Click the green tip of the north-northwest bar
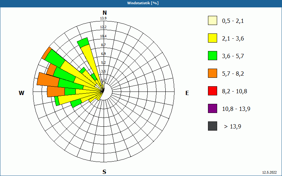Viewport: 282px width, 176px height. [x=83, y=43]
